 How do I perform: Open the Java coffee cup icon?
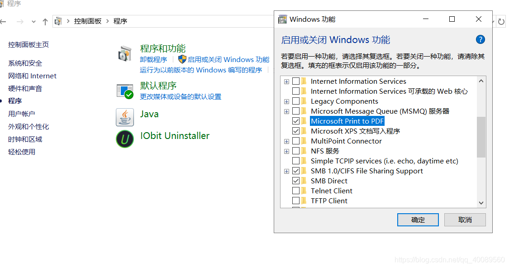coord(125,117)
